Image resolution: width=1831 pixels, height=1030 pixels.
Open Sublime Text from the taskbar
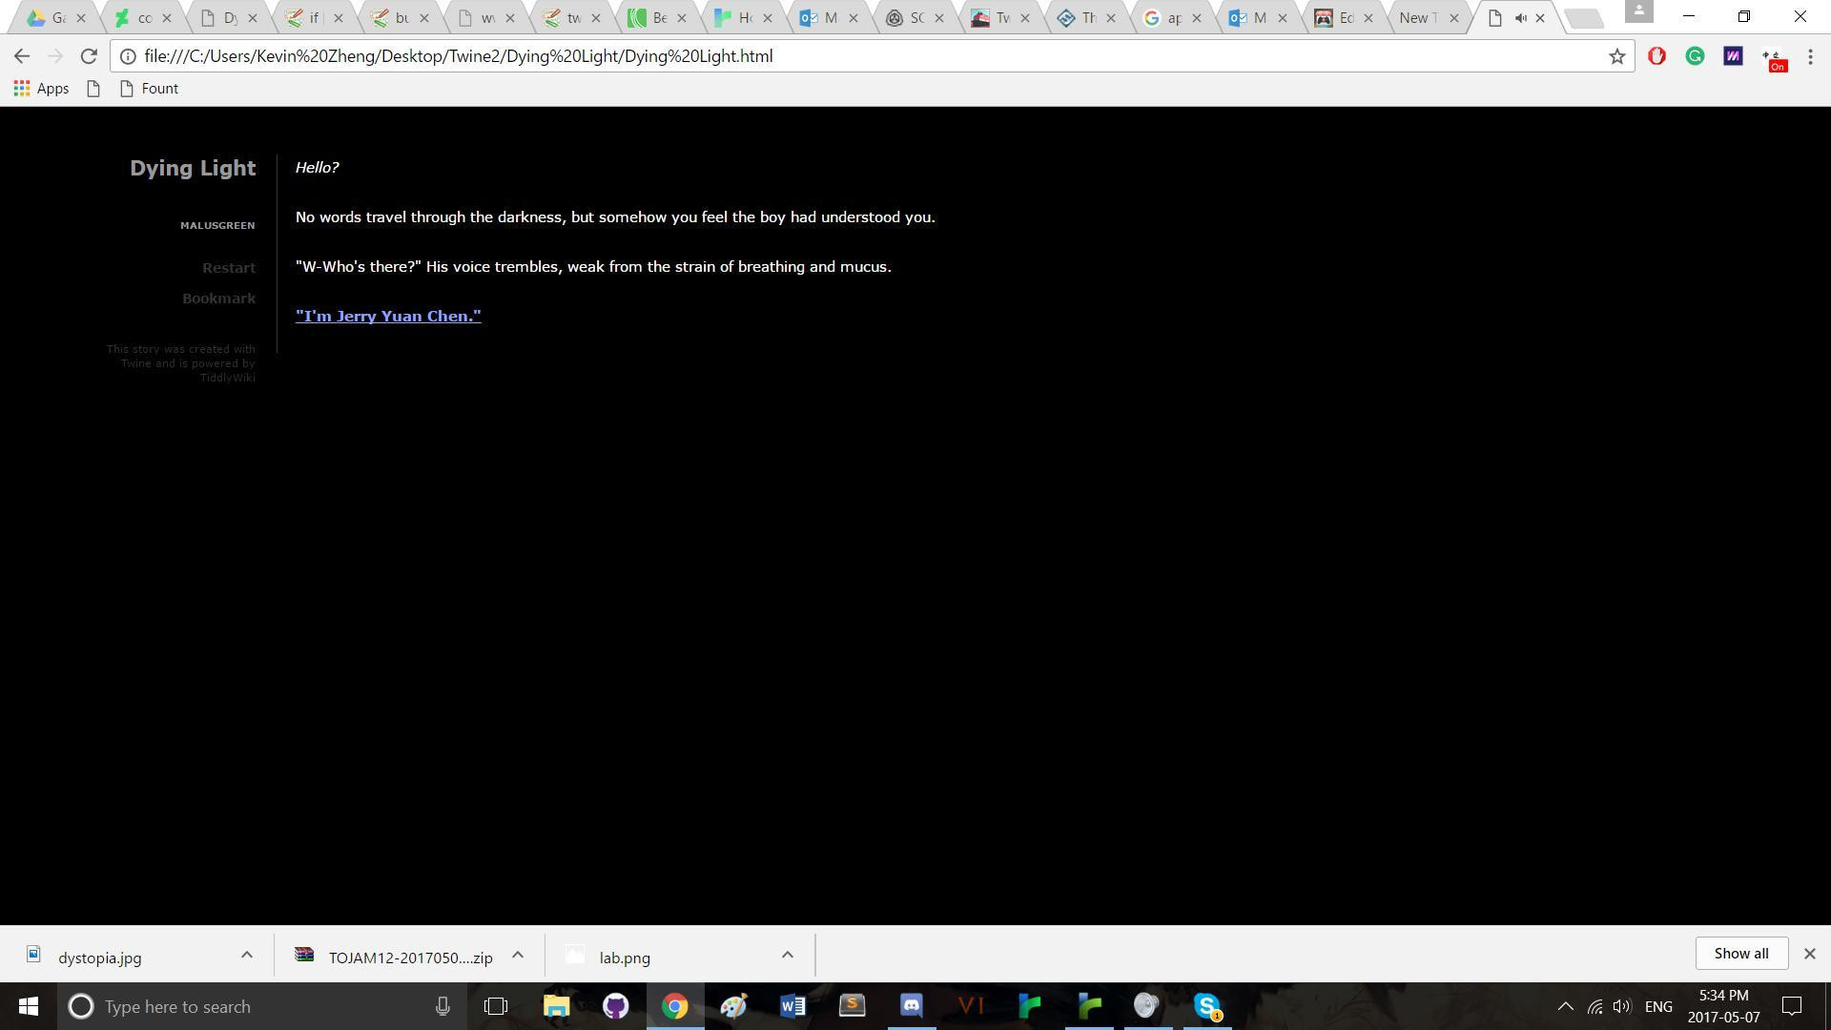(852, 1006)
